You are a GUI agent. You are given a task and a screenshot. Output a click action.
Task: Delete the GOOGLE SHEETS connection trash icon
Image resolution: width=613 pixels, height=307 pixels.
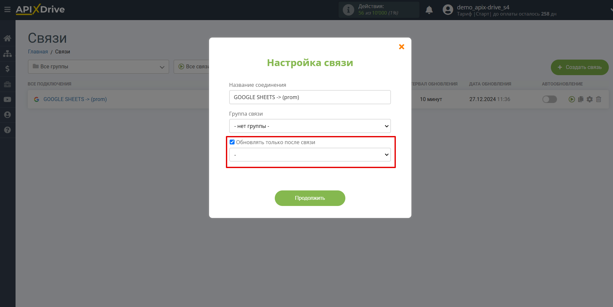coord(599,99)
